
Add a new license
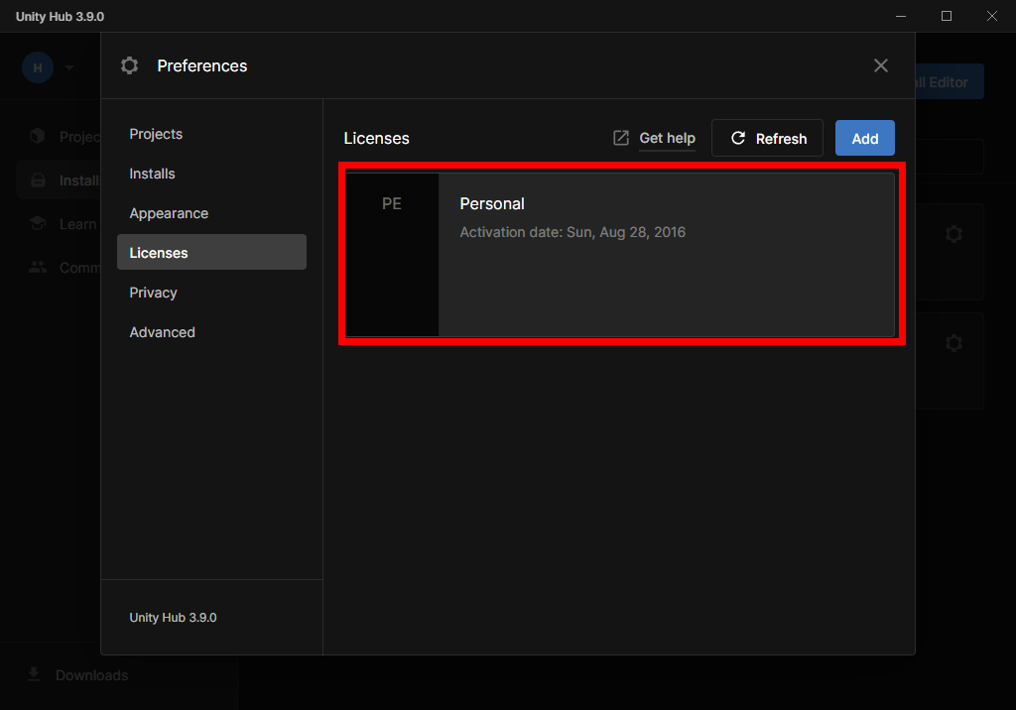click(864, 138)
